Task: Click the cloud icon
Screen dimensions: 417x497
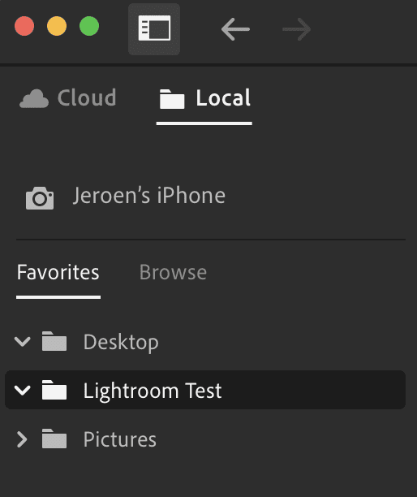Action: point(34,98)
